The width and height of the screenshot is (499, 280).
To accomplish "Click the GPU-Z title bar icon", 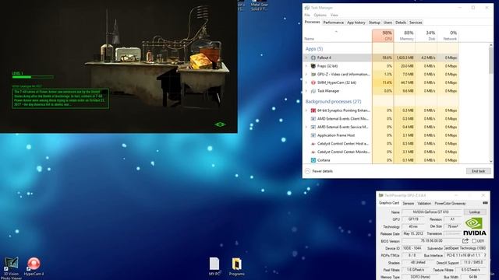I will pos(381,195).
